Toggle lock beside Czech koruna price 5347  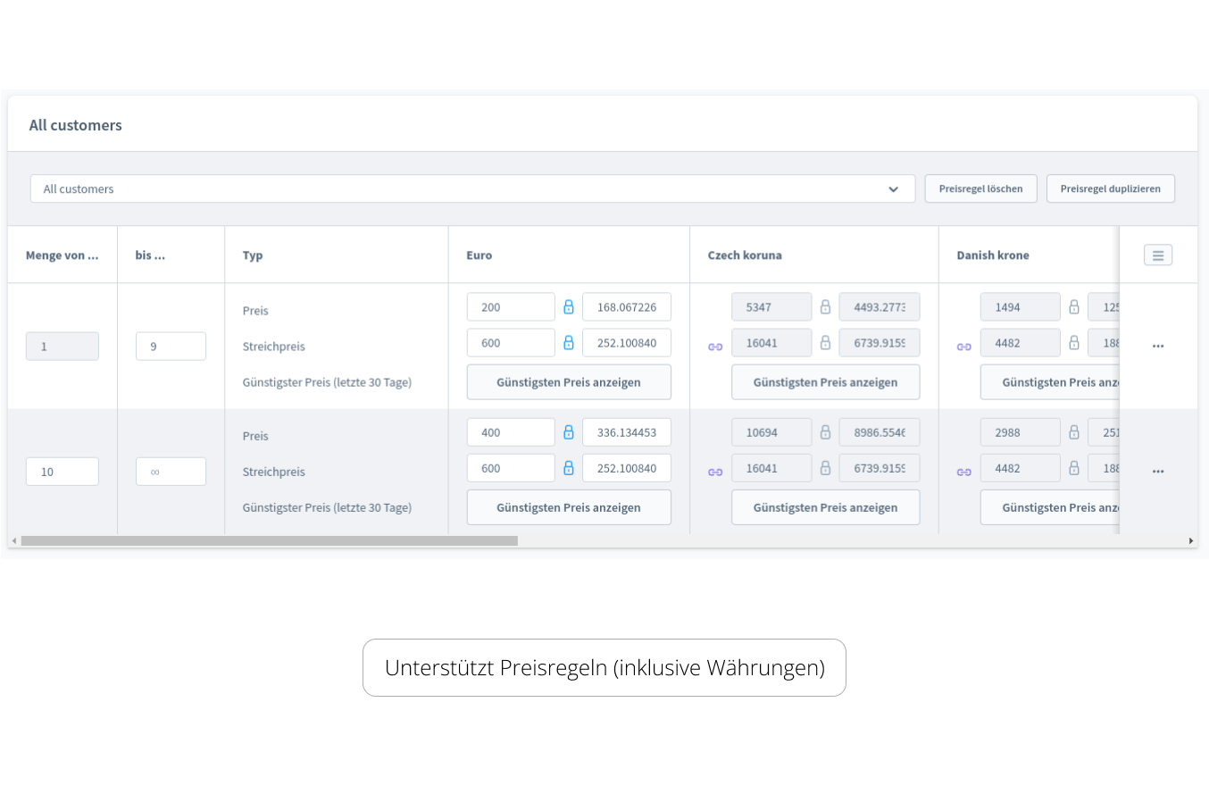[826, 307]
